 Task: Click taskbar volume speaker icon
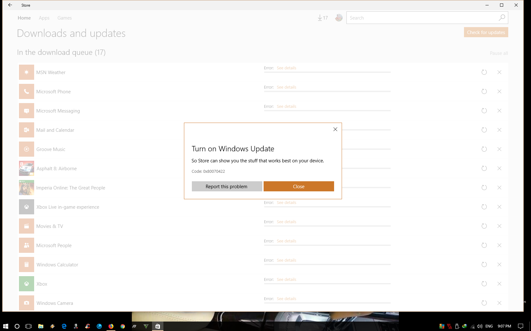tap(480, 326)
